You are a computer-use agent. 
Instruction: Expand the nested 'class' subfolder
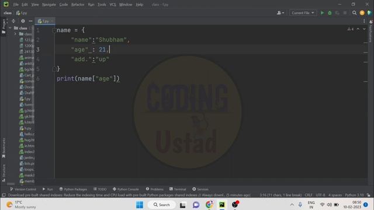click(15, 34)
